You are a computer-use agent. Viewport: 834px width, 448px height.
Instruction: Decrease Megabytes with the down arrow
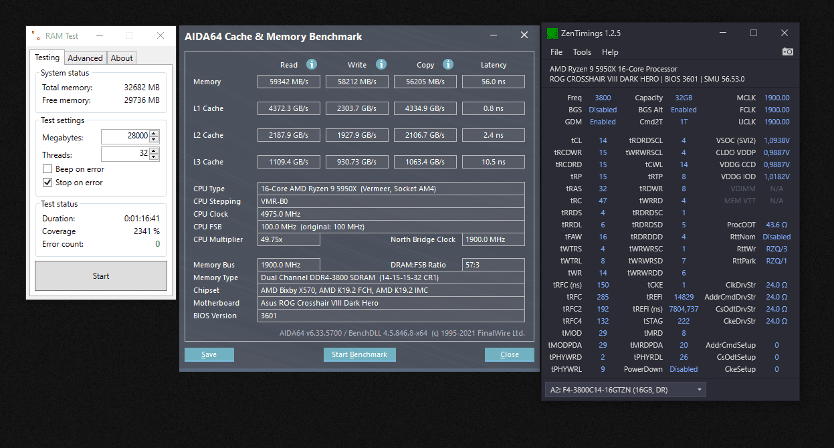[x=155, y=140]
